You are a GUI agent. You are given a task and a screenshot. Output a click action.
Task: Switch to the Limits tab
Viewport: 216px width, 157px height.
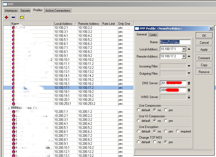click(x=153, y=35)
